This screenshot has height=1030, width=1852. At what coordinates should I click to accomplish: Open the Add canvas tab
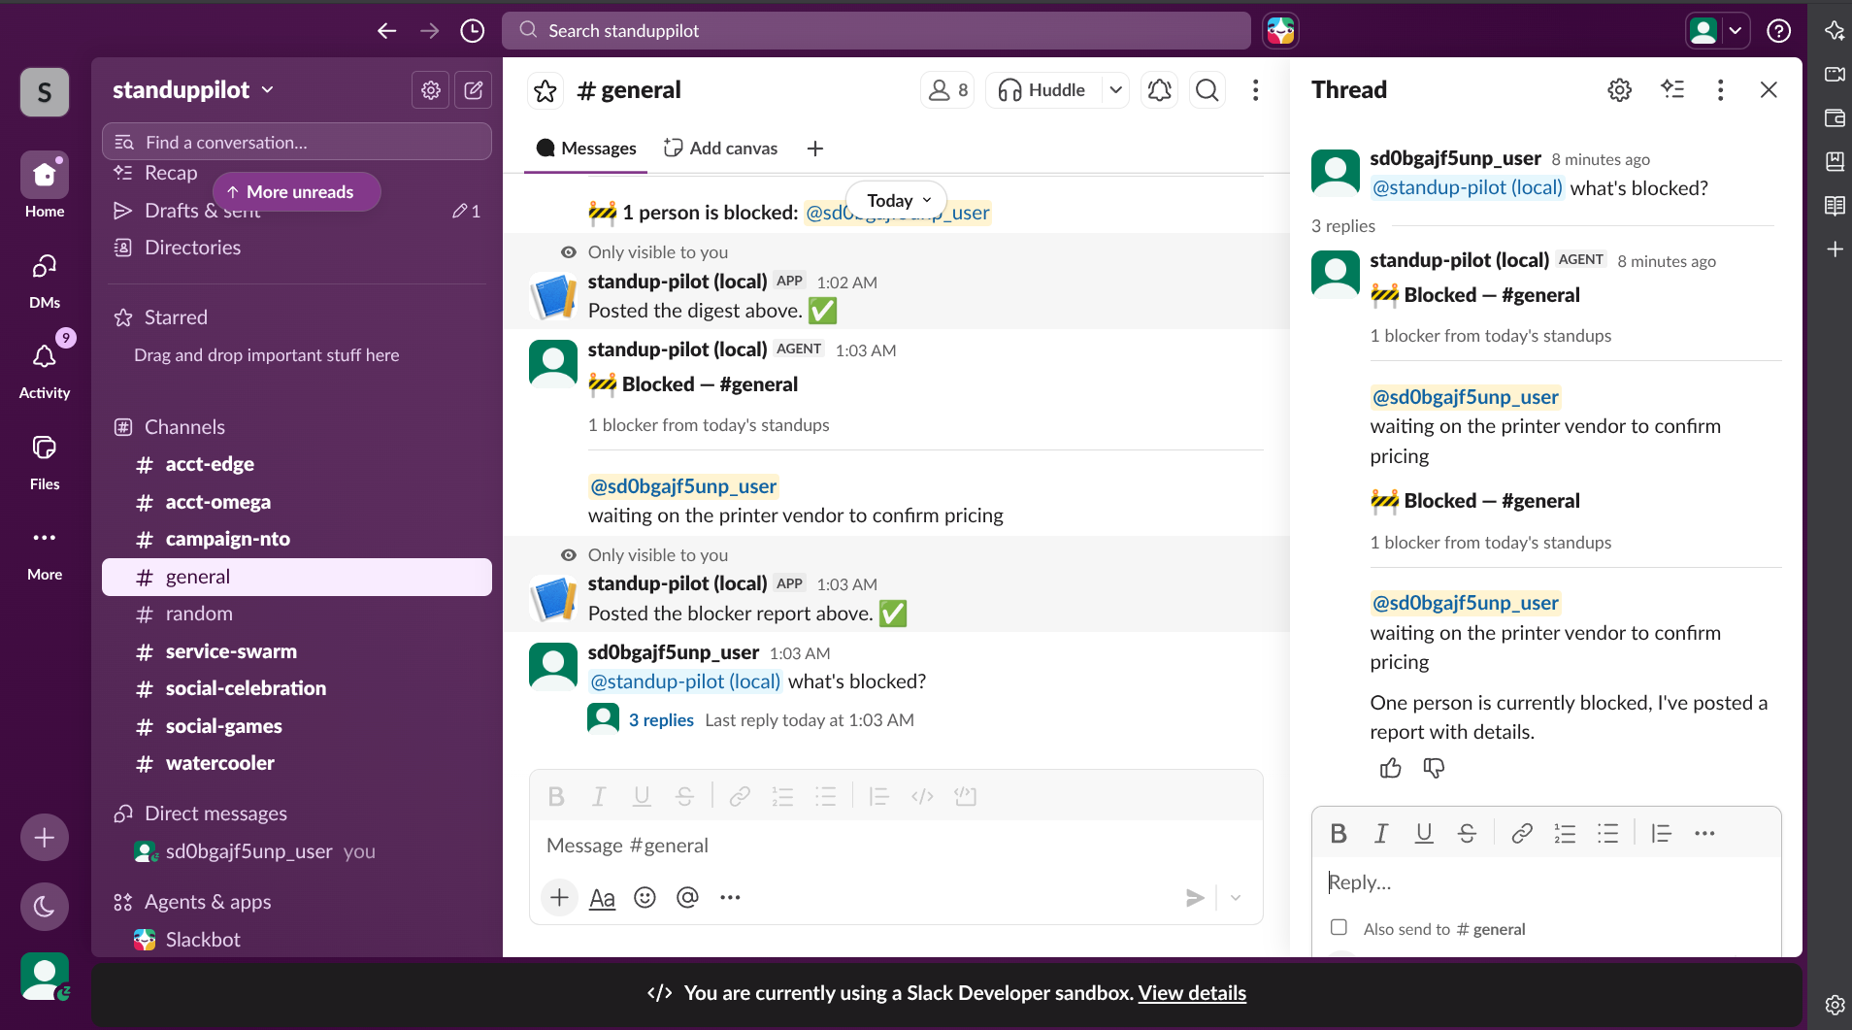(x=720, y=149)
